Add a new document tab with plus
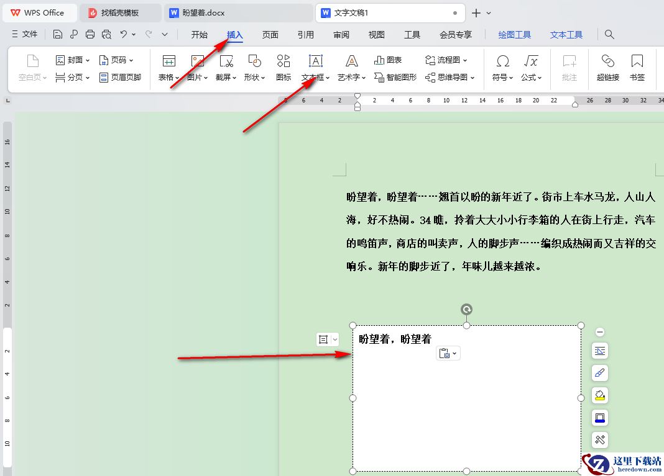Image resolution: width=664 pixels, height=476 pixels. click(x=476, y=13)
